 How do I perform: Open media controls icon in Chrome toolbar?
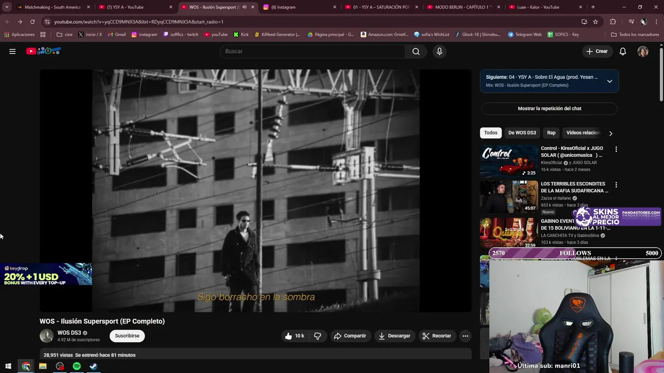631,22
